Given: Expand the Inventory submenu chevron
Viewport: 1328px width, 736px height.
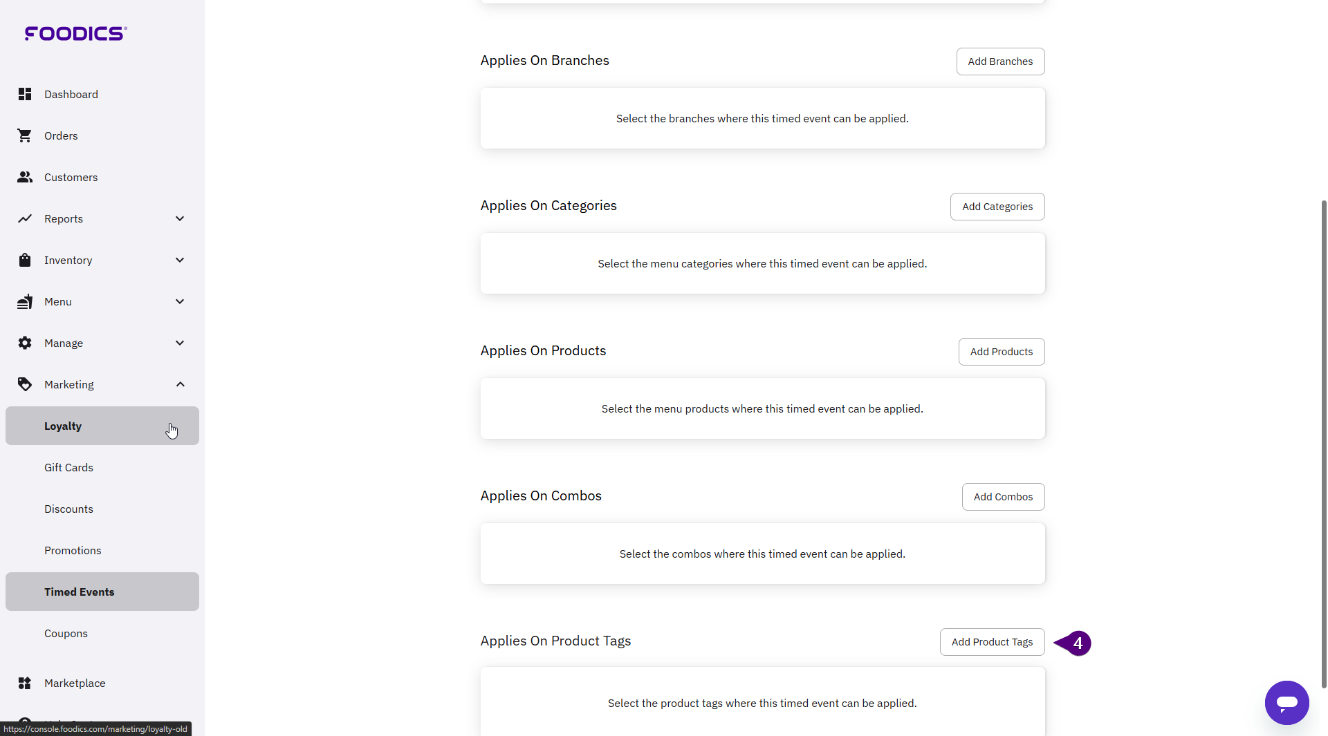Looking at the screenshot, I should click(x=180, y=260).
